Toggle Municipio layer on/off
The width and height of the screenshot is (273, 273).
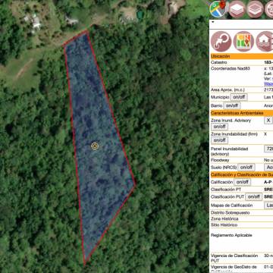point(239,97)
